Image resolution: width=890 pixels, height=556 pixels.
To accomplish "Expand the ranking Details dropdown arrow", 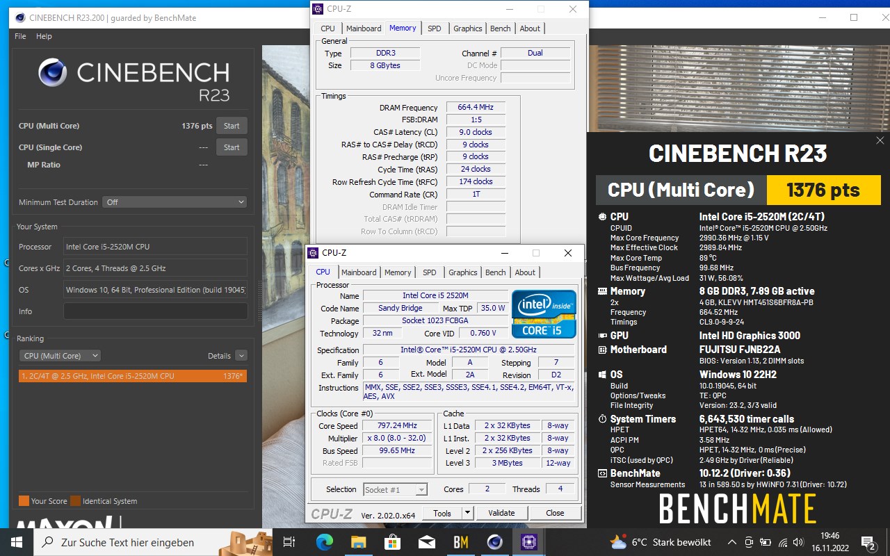I will [x=241, y=356].
